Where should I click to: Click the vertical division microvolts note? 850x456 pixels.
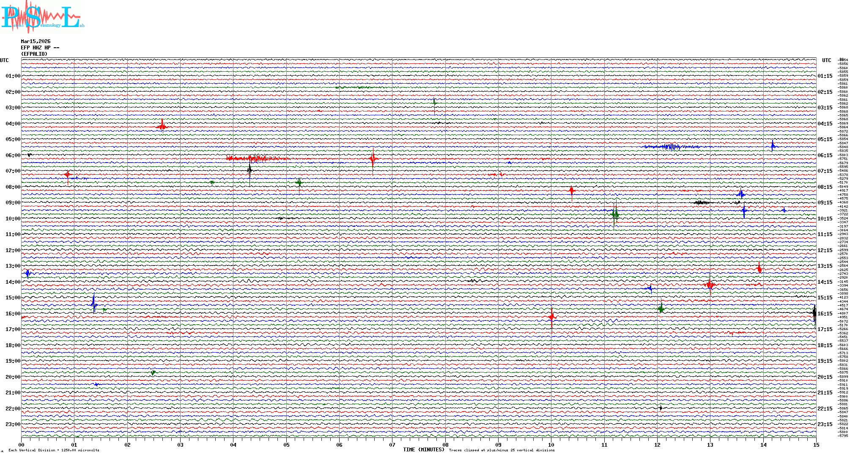tap(54, 450)
